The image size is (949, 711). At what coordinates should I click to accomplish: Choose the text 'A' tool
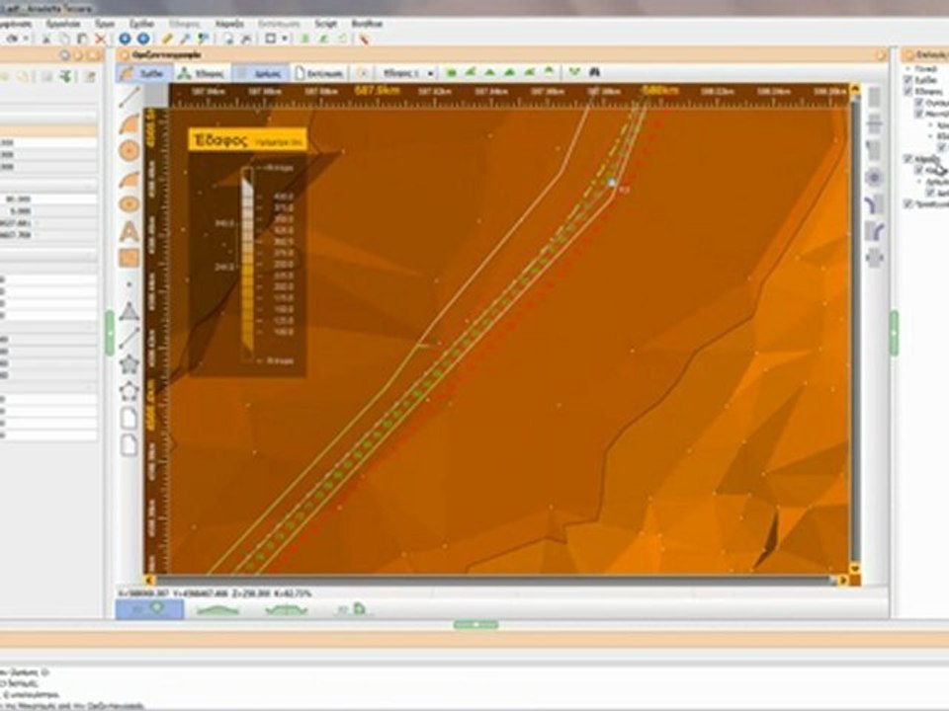coord(129,231)
